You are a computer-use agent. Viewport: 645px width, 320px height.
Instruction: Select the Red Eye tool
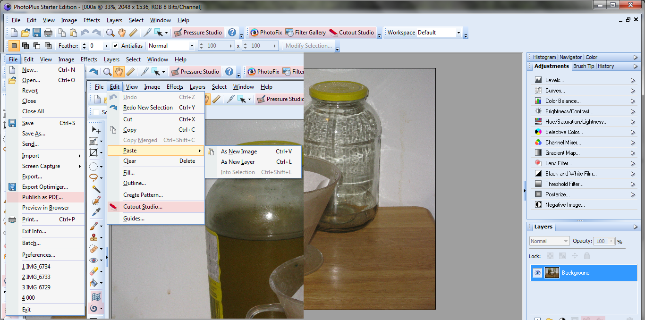pyautogui.click(x=94, y=260)
